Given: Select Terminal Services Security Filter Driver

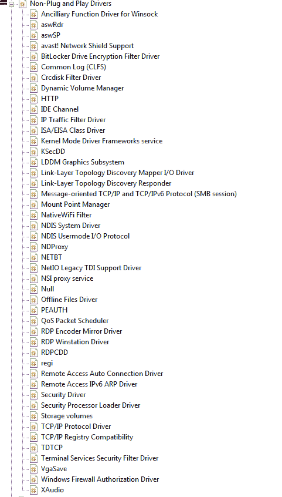Looking at the screenshot, I should point(100,458).
